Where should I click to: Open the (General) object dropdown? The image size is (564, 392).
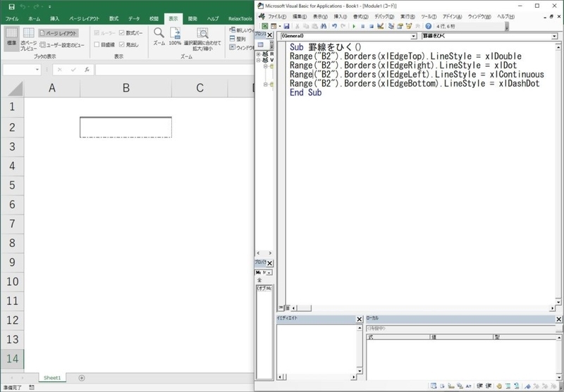tap(413, 37)
